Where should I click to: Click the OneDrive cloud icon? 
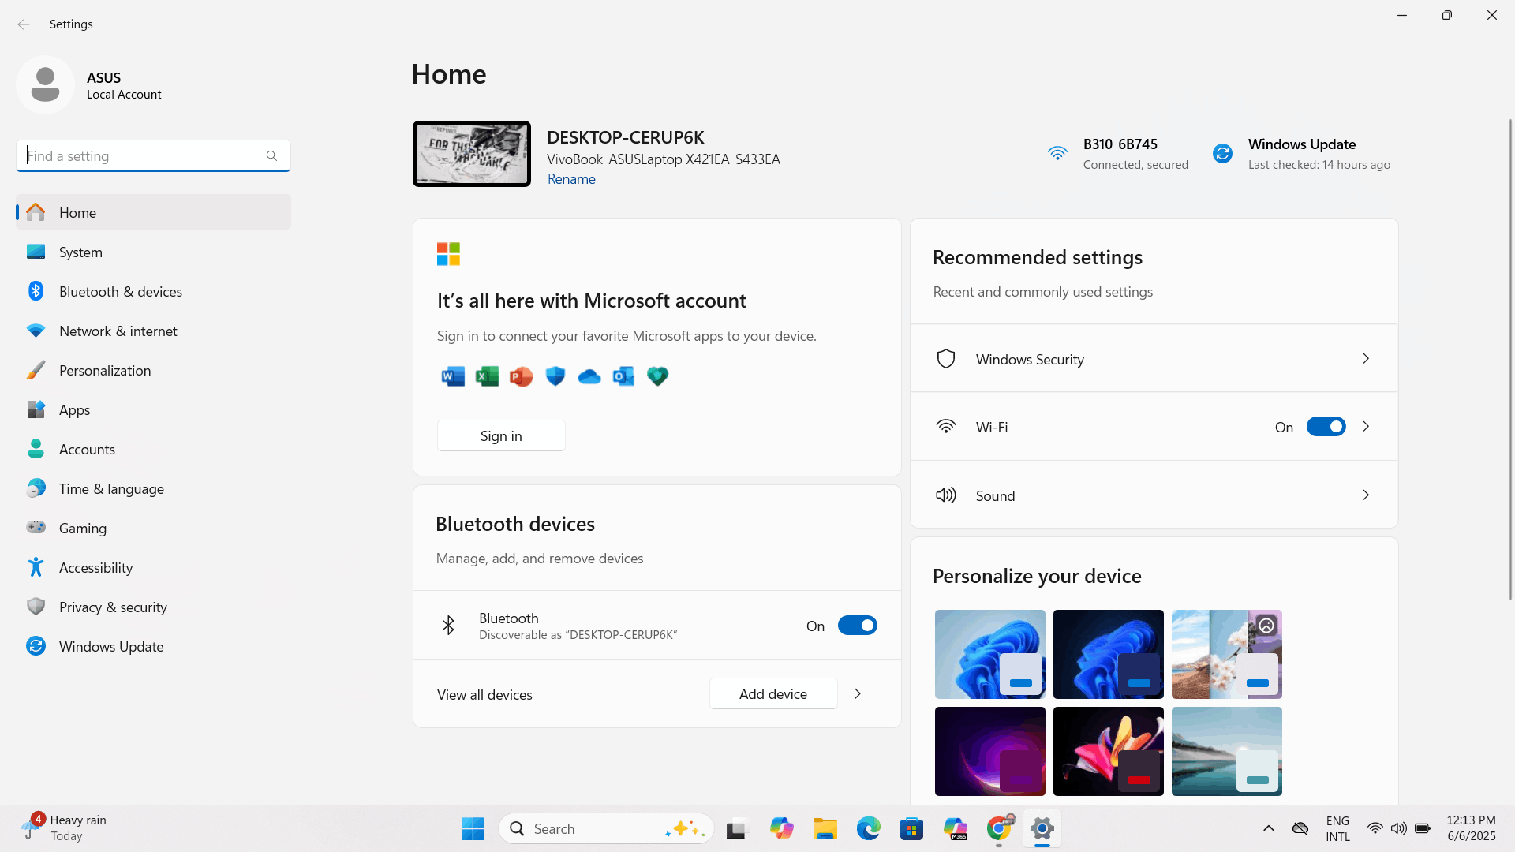[x=589, y=376]
